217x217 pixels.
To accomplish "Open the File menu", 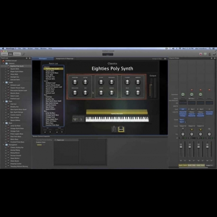I will pos(20,49).
